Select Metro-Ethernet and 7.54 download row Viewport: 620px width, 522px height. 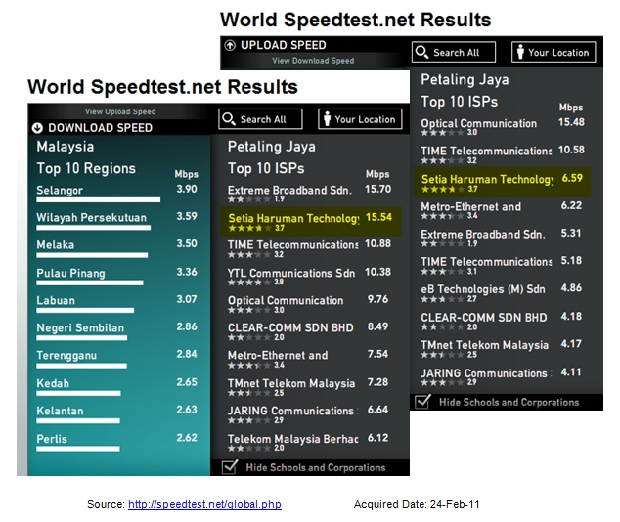(x=310, y=359)
